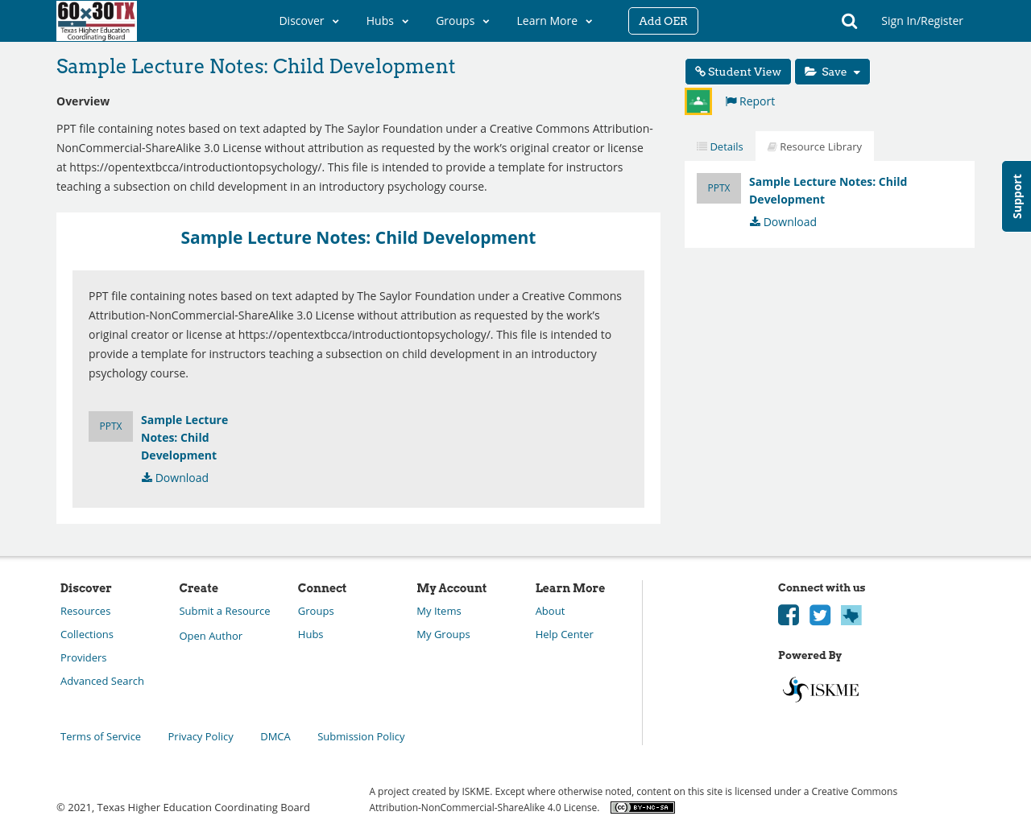Click the ISKME logo
The width and height of the screenshot is (1031, 824).
point(821,690)
